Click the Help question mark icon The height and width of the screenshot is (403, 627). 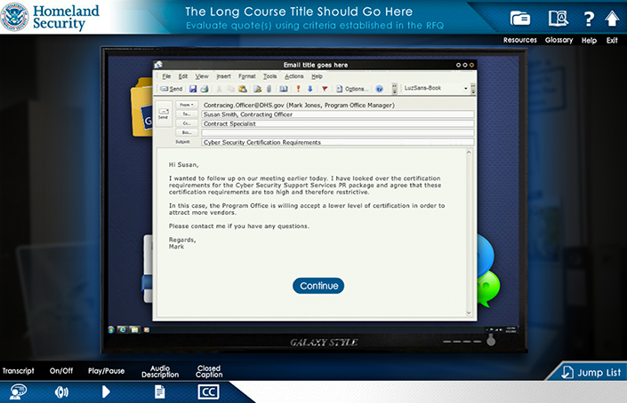coord(589,19)
